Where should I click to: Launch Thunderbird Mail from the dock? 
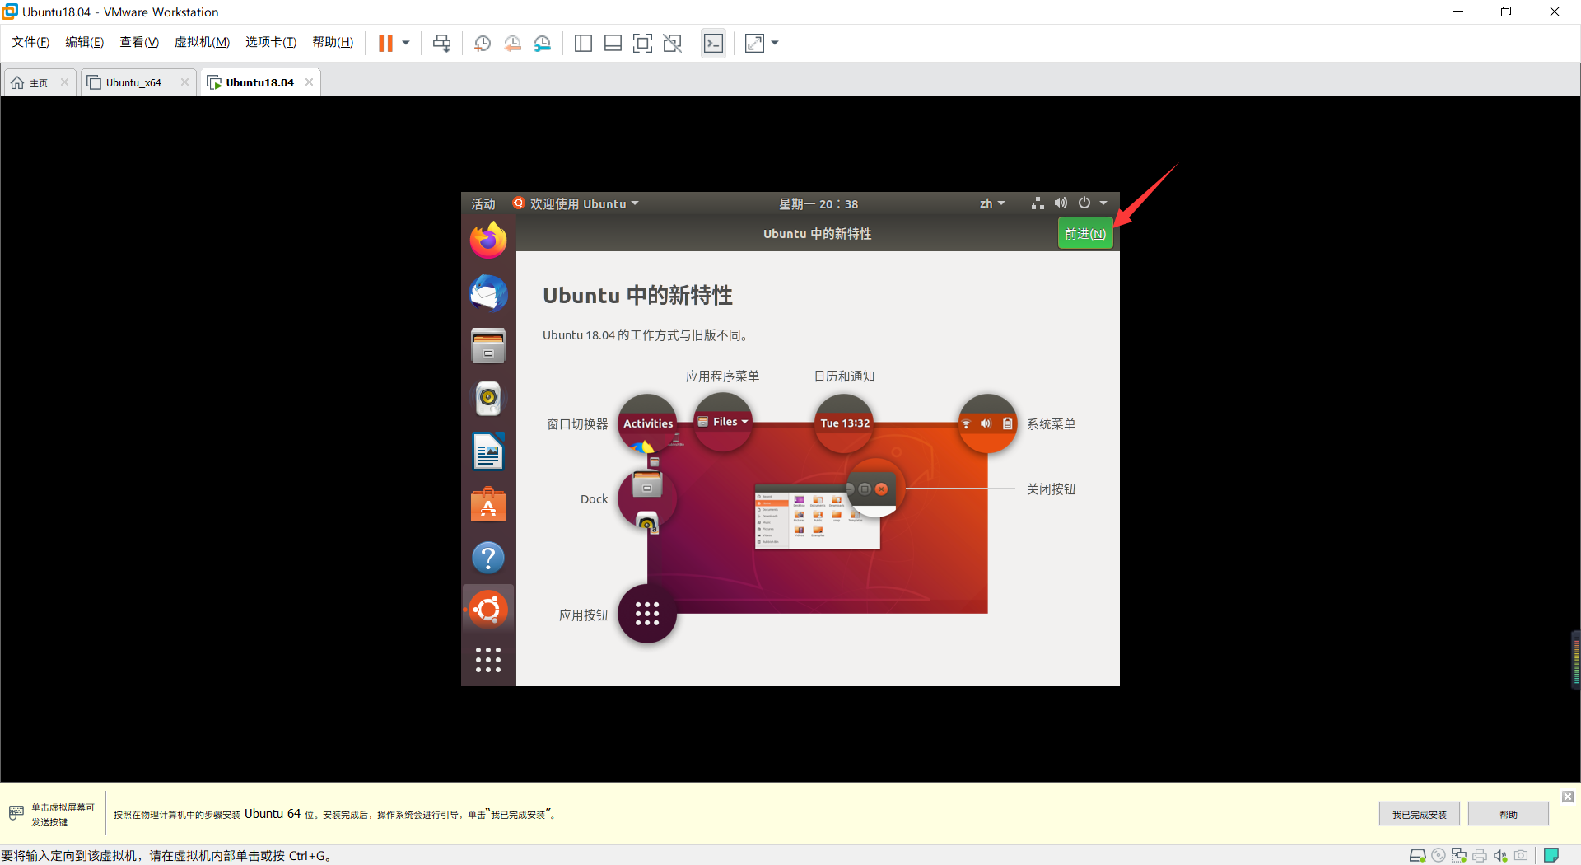point(488,293)
